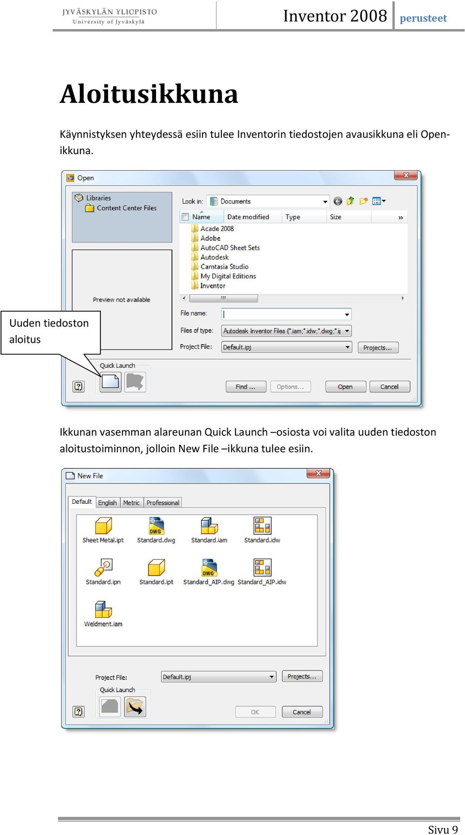The width and height of the screenshot is (465, 835).
Task: Select the Content Center Files folder
Action: tap(121, 208)
